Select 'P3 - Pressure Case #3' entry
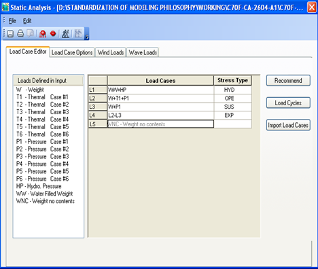Screen dimensions: 318x269 click(42, 156)
